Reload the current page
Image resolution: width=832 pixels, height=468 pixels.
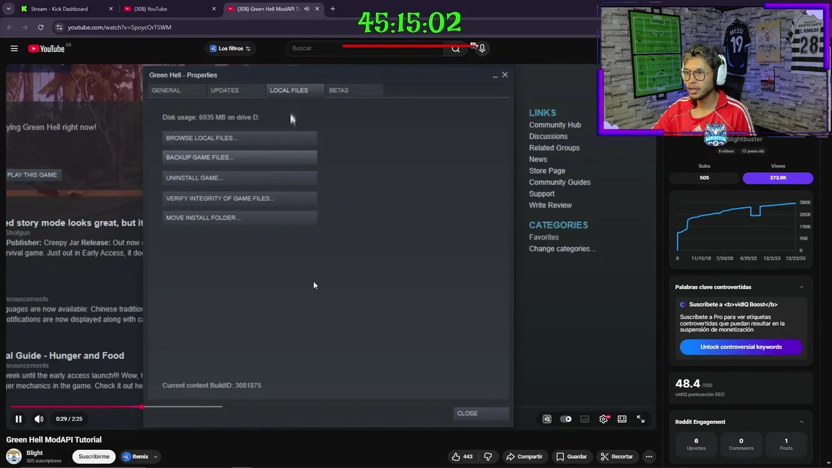(x=40, y=27)
